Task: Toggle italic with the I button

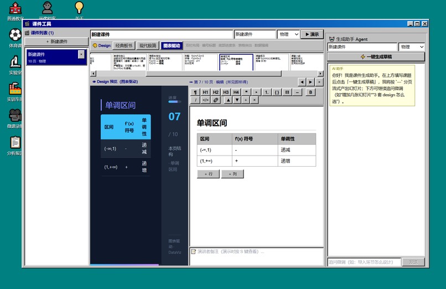Action: pos(195,100)
